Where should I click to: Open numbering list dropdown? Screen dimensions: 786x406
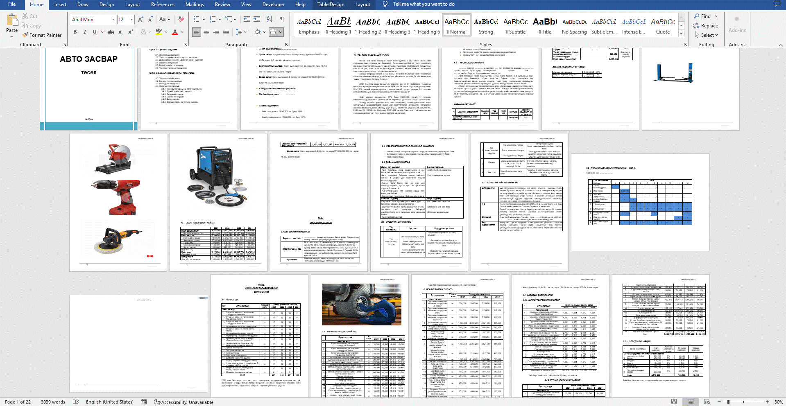click(x=220, y=19)
